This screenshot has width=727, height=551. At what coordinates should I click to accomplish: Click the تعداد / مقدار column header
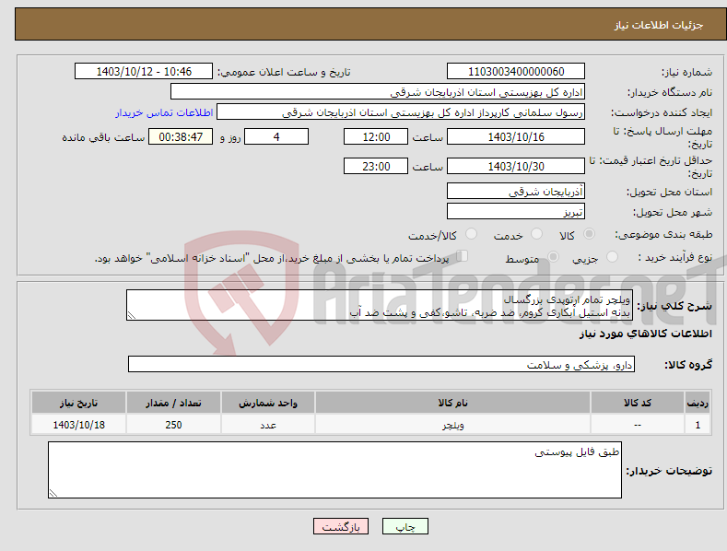(x=173, y=403)
